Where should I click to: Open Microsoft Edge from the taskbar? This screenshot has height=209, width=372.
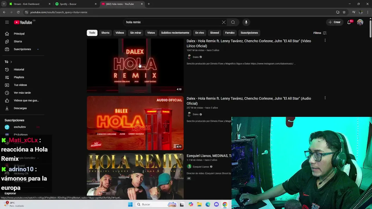pyautogui.click(x=208, y=204)
